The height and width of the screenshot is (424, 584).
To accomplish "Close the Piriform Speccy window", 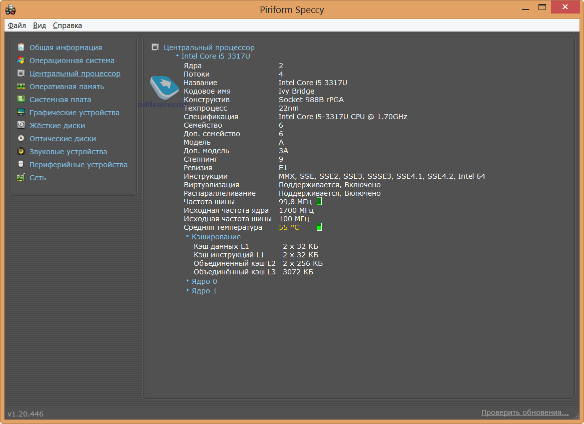I will pyautogui.click(x=565, y=7).
